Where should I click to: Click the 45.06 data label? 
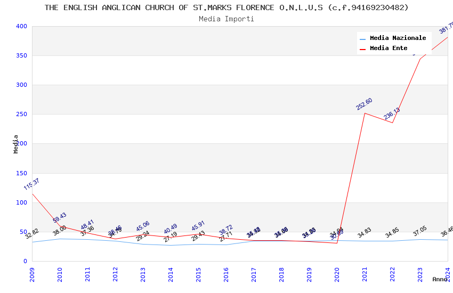point(143,226)
